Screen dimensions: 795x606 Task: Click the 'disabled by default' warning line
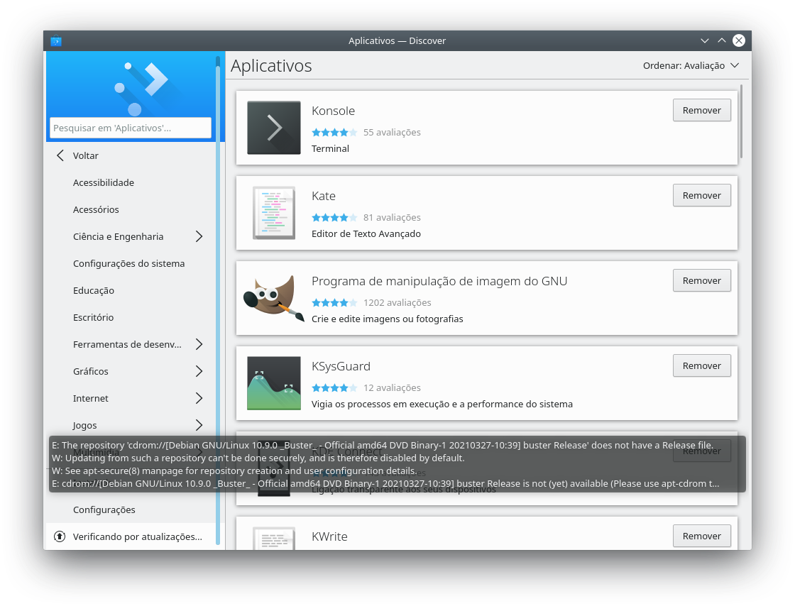click(258, 458)
